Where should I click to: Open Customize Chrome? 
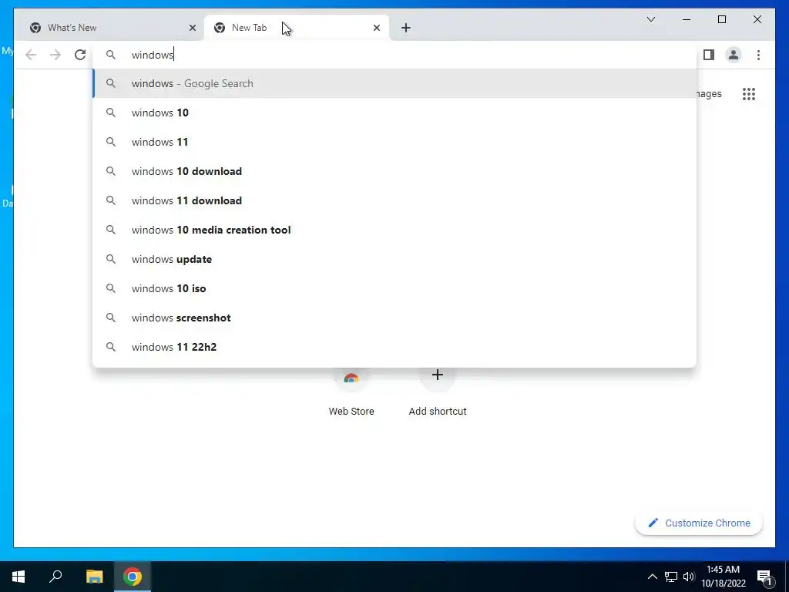tap(699, 523)
